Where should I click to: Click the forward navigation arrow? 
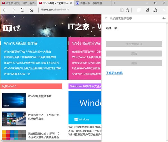14,10
